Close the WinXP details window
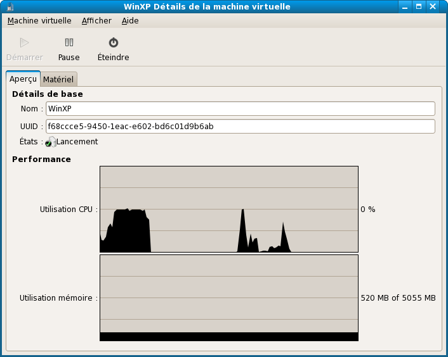 (434, 7)
